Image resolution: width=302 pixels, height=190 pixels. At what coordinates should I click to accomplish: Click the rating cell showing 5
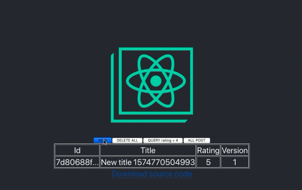pyautogui.click(x=208, y=162)
